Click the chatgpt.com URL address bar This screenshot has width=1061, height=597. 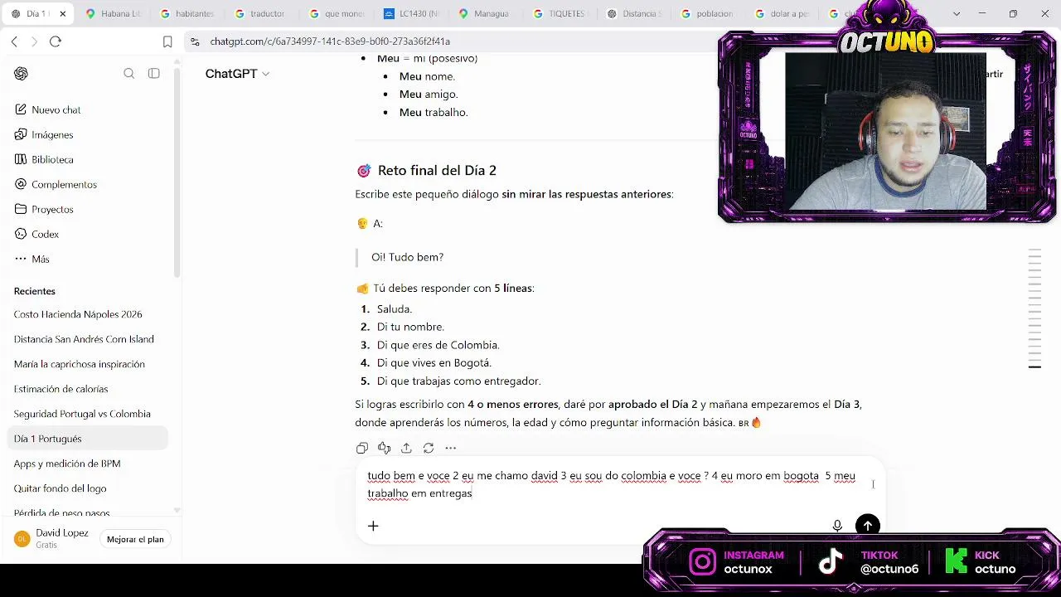pyautogui.click(x=330, y=41)
